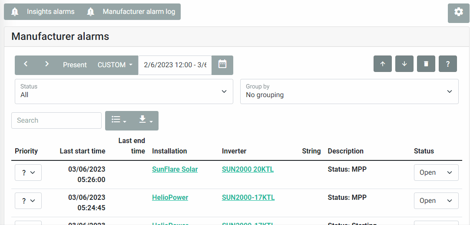Open the Insights alarms tab
Viewport: 470px width, 225px height.
[x=43, y=12]
